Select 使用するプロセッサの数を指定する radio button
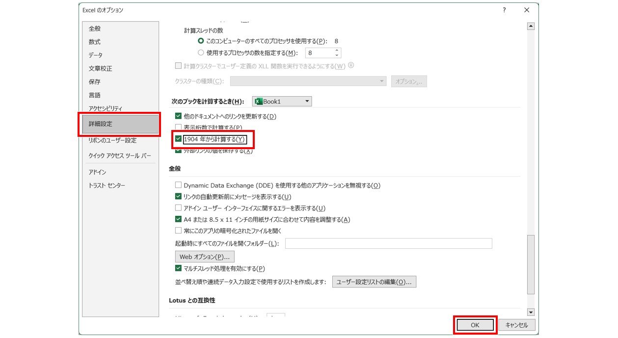 tap(200, 52)
